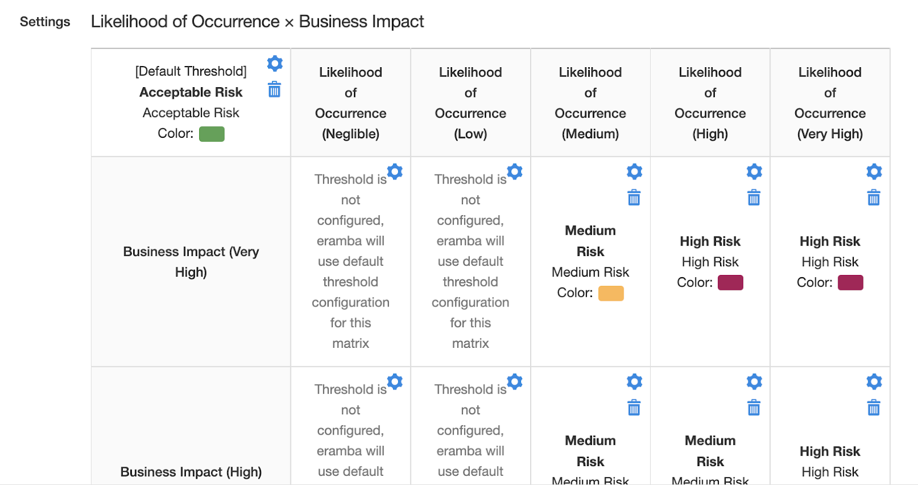Open the Settings tab
This screenshot has width=918, height=485.
45,22
